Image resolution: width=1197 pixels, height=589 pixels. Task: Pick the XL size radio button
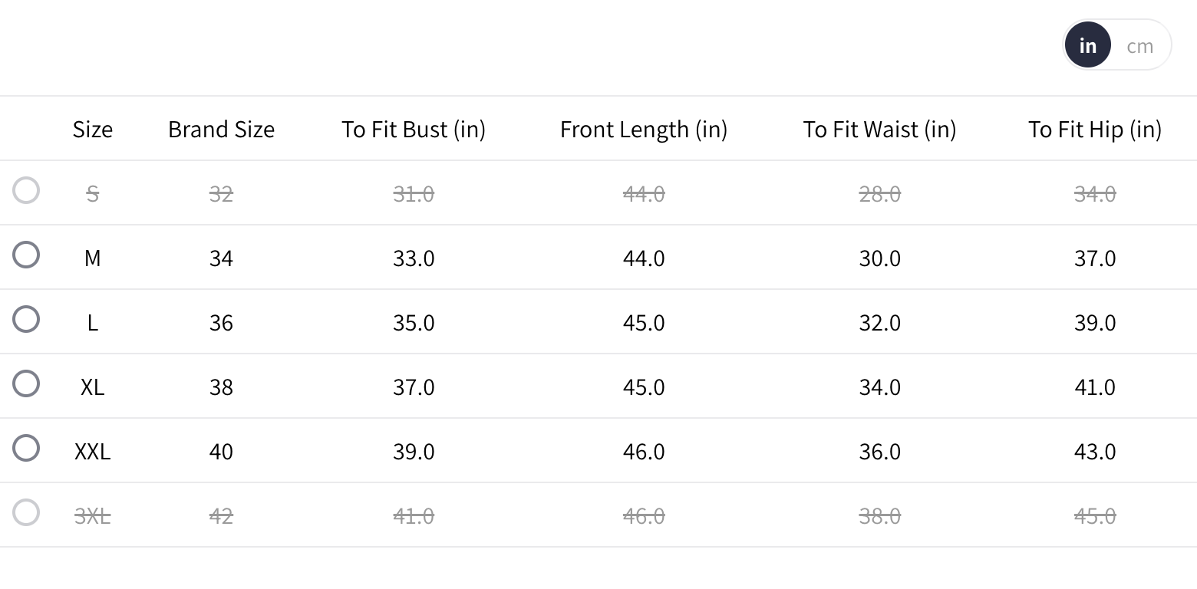[x=26, y=383]
